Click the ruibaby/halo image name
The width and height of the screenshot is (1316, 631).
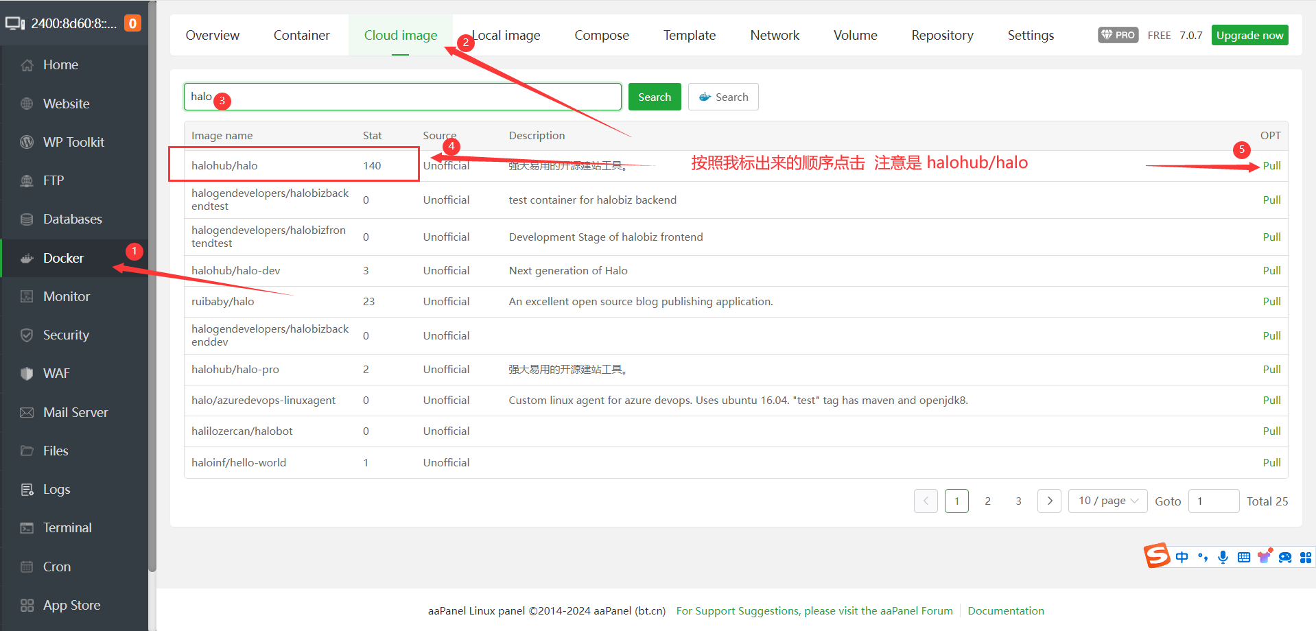(222, 302)
